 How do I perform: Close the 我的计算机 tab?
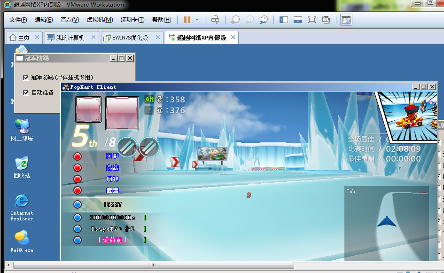click(93, 37)
